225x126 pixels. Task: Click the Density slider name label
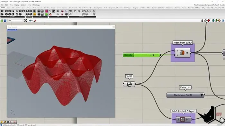(x=128, y=55)
